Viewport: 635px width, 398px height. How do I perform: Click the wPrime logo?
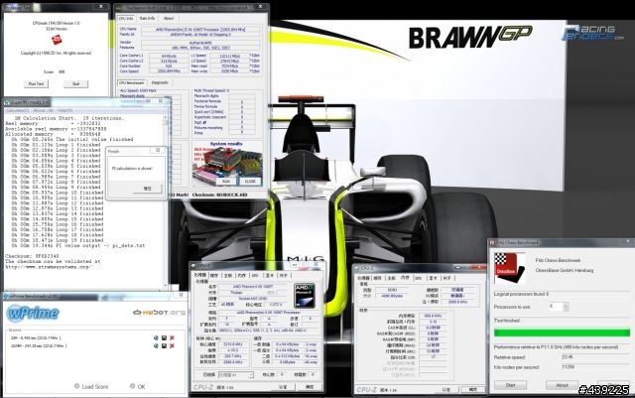[33, 313]
